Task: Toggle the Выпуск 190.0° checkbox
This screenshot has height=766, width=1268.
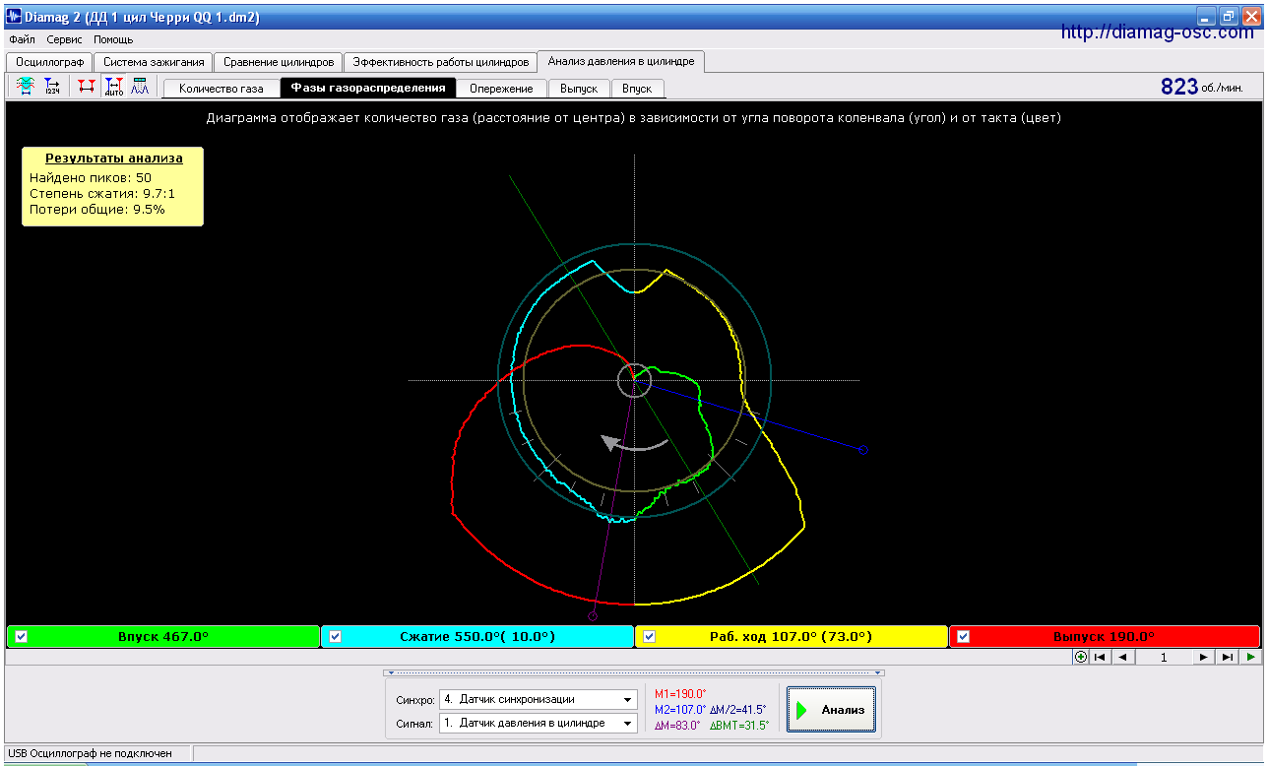Action: coord(964,636)
